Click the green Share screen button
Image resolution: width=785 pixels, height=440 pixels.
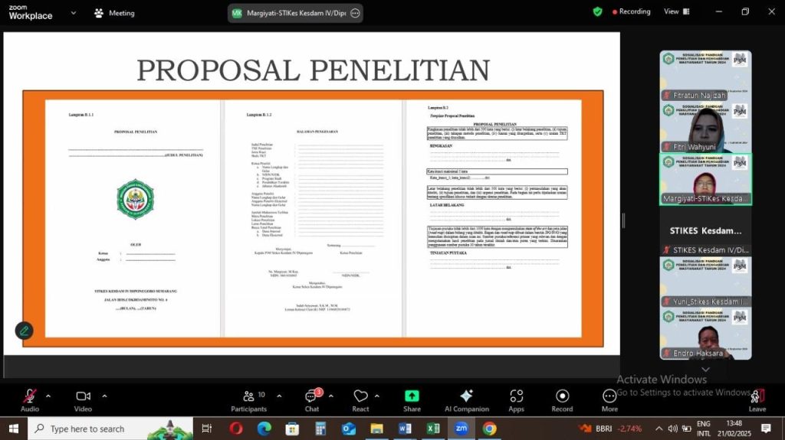pos(412,399)
